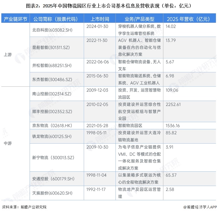Click business text AGV 机器人、智能仓储

pos(139,40)
